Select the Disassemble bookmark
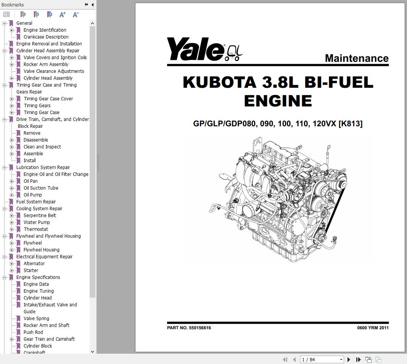 tap(36, 140)
